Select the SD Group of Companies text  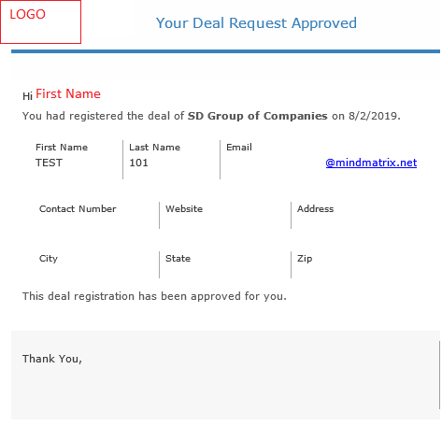pyautogui.click(x=258, y=116)
